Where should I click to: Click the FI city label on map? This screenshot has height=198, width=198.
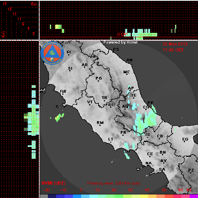point(69,52)
